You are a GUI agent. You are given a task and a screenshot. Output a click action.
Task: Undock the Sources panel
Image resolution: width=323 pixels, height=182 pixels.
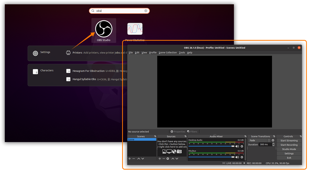click(x=185, y=136)
